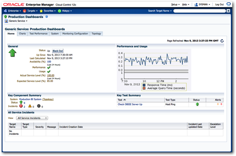This screenshot has height=156, width=236.
Task: Click the green status arrow for Check OBIEE Server Up
Action: point(197,104)
